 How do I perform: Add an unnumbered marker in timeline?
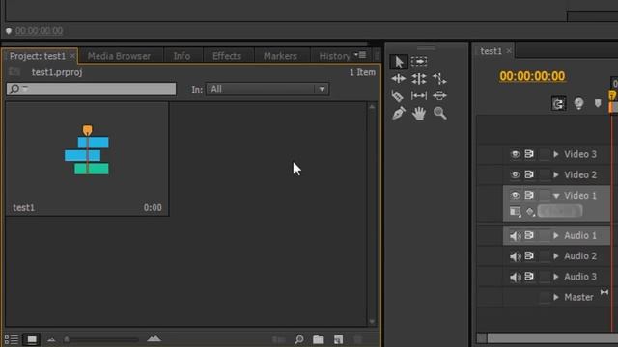598,103
